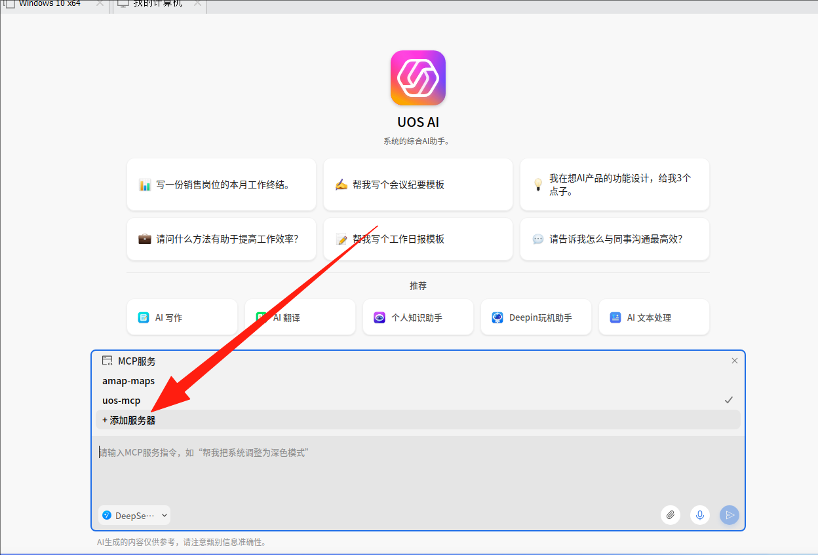Viewport: 818px width, 555px height.
Task: Expand the DeepSeek model dropdown
Action: tap(134, 516)
